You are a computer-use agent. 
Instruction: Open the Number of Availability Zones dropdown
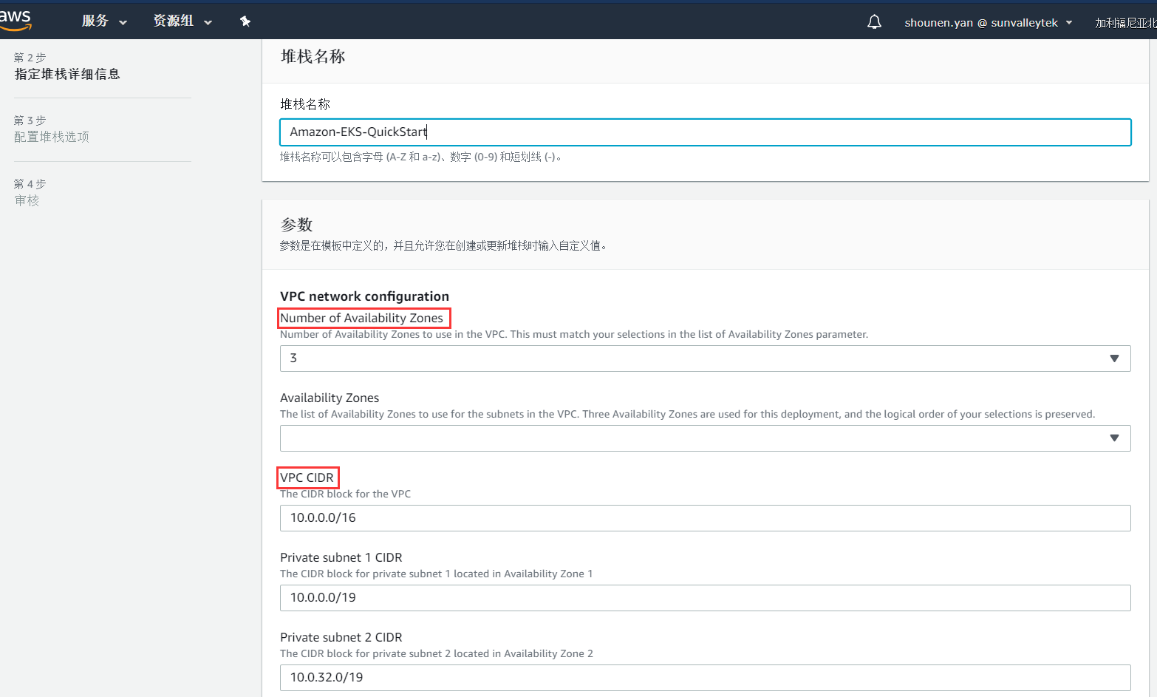coord(705,358)
